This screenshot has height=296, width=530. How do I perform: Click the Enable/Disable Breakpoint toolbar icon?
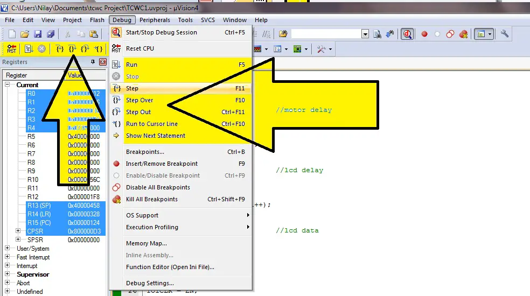coord(437,34)
